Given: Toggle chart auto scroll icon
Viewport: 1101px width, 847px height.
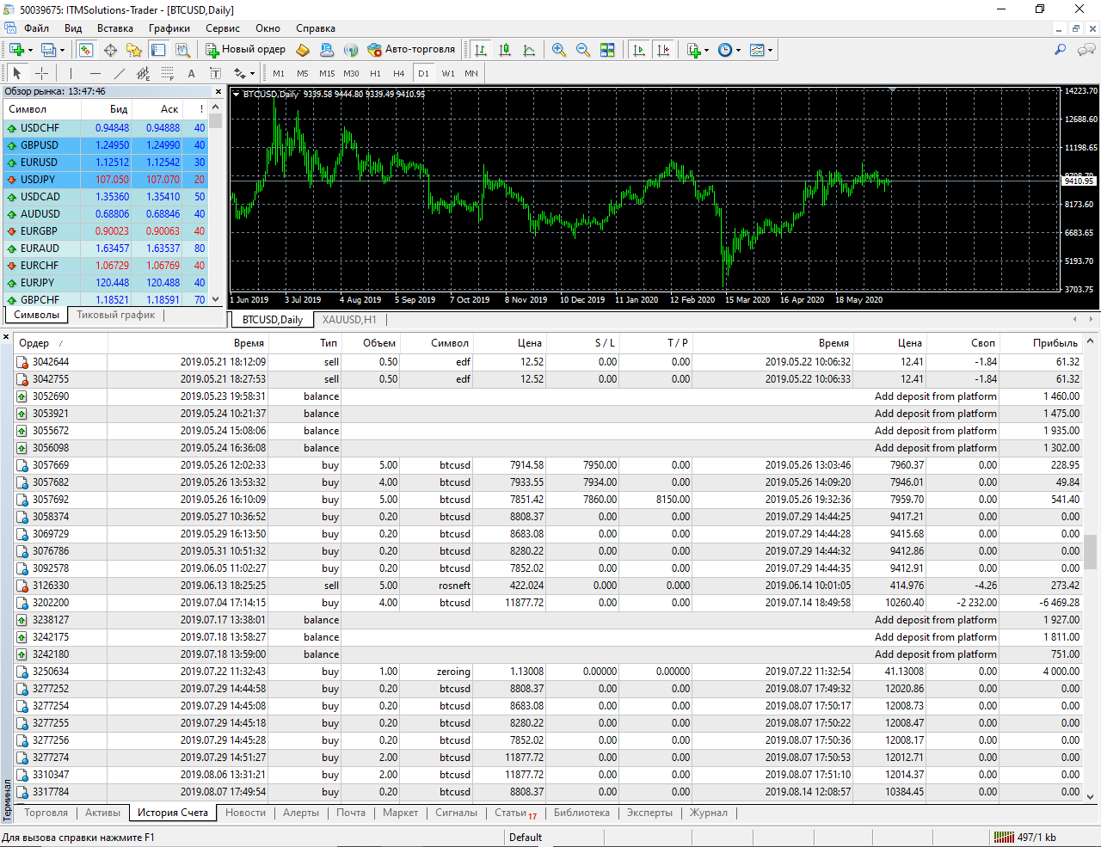Looking at the screenshot, I should click(x=639, y=50).
